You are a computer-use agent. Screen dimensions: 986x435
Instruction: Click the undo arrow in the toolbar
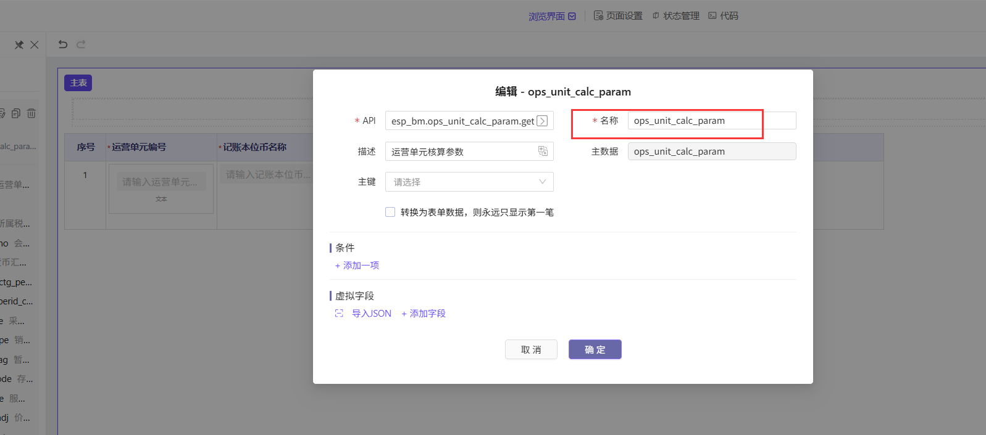click(x=63, y=44)
